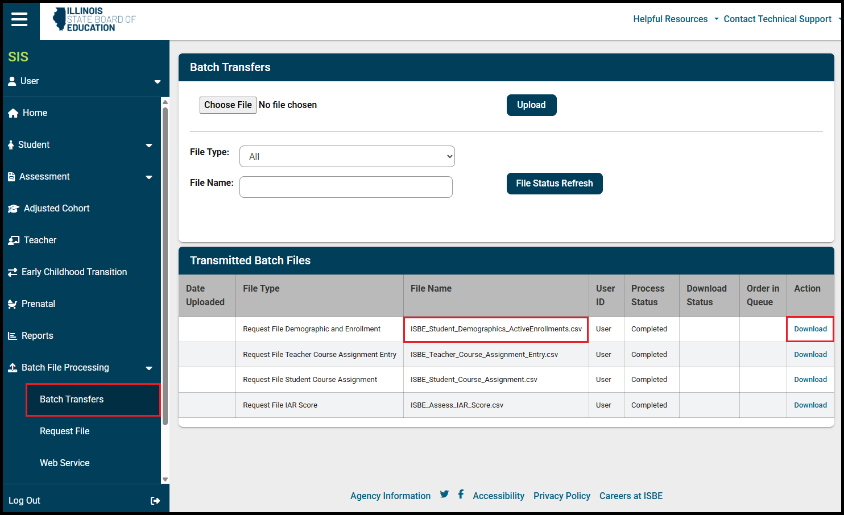Open the Facebook link in footer
The width and height of the screenshot is (844, 515).
461,495
